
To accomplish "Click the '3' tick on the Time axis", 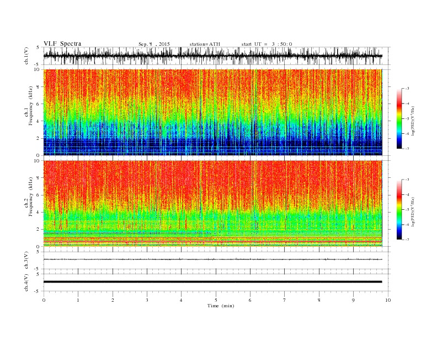I will click(x=147, y=300).
